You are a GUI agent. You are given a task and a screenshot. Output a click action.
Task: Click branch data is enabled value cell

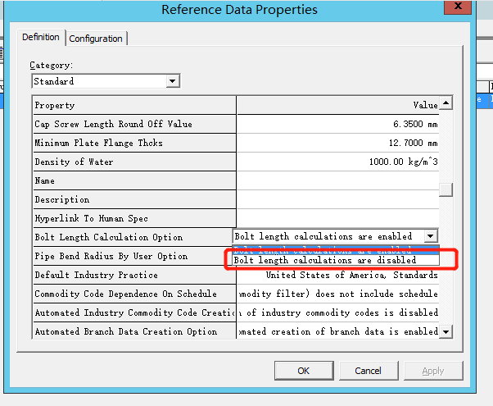click(x=337, y=331)
